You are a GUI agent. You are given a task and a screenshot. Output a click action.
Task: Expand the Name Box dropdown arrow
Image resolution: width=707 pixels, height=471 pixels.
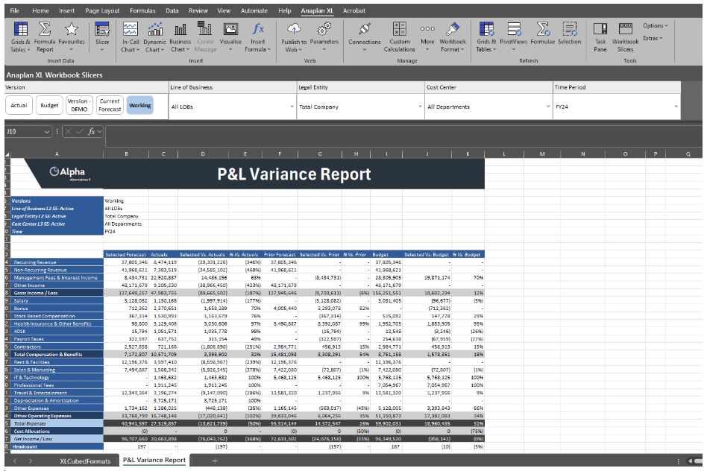(x=47, y=132)
